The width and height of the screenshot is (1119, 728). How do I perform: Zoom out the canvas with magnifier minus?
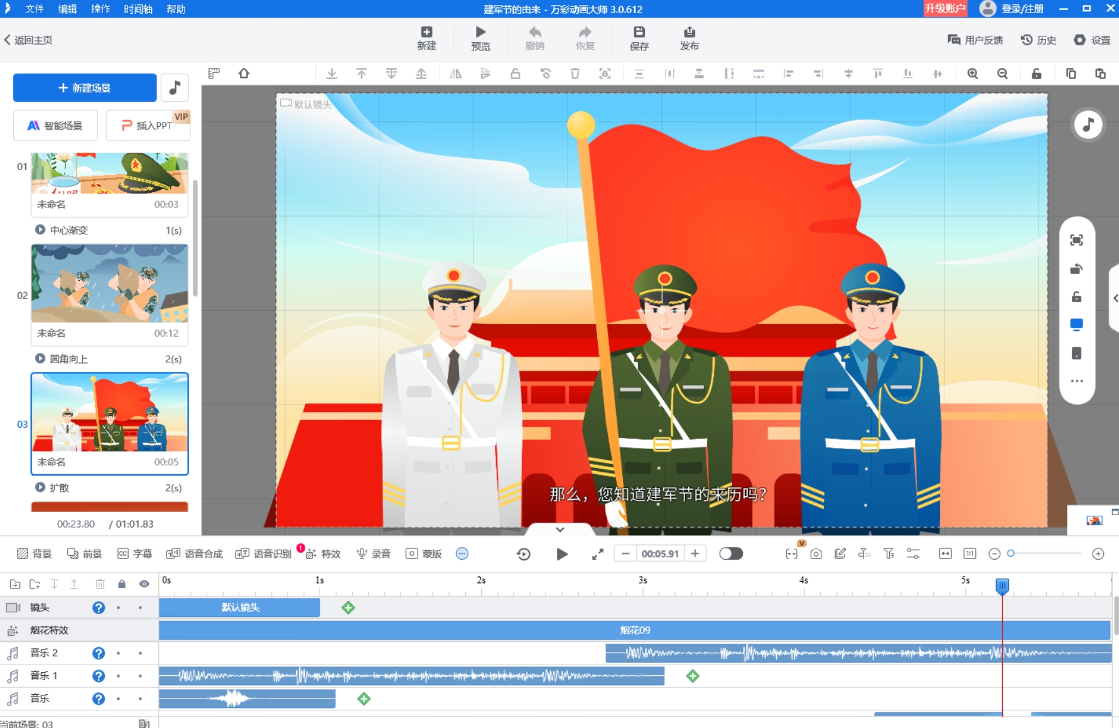(x=1002, y=73)
